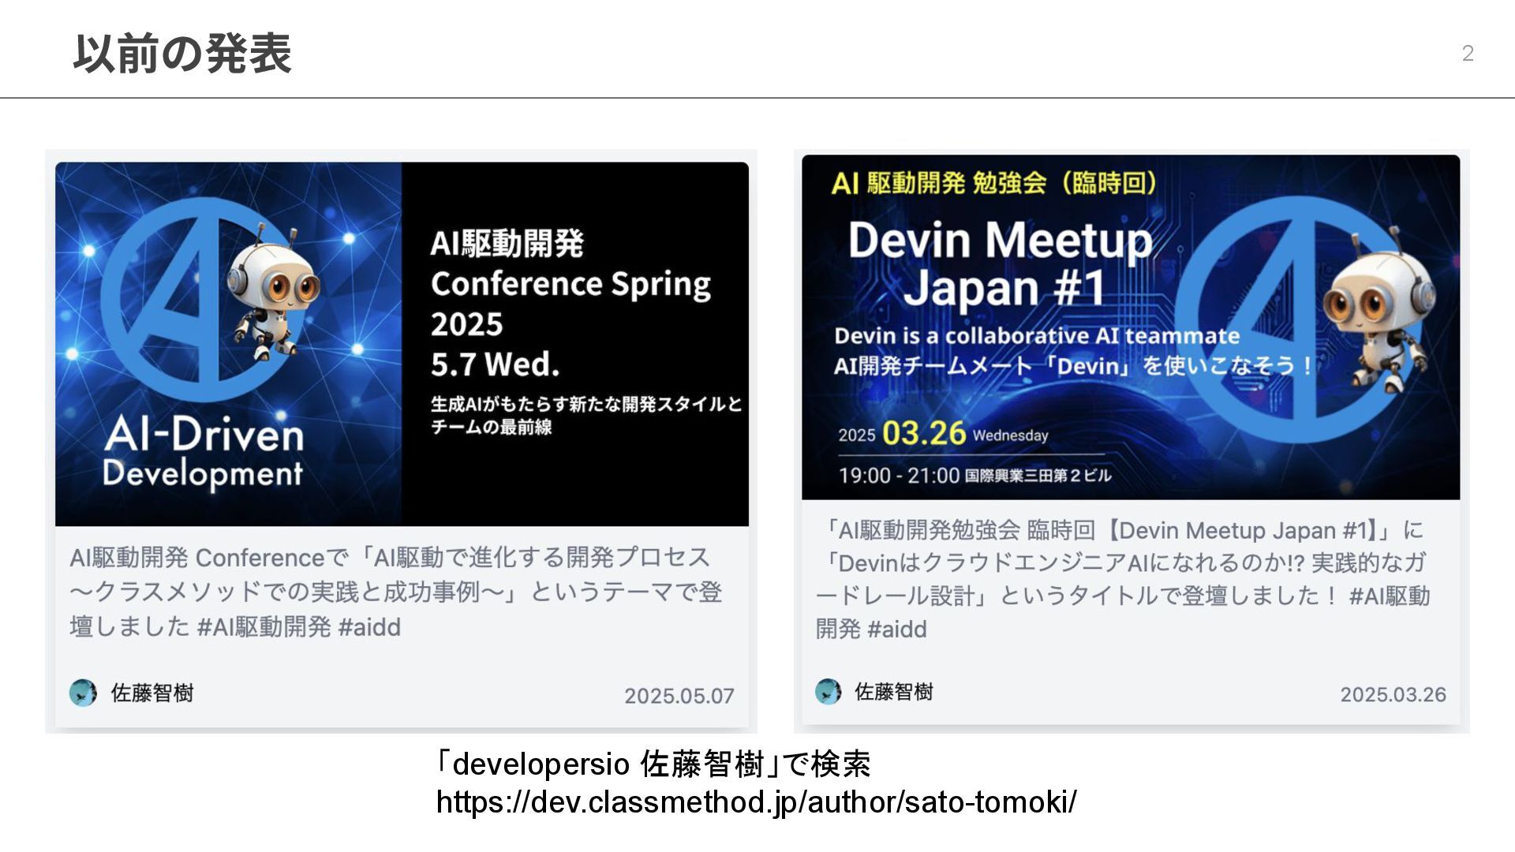Click the AI駆動開発 Conference article description

395,592
